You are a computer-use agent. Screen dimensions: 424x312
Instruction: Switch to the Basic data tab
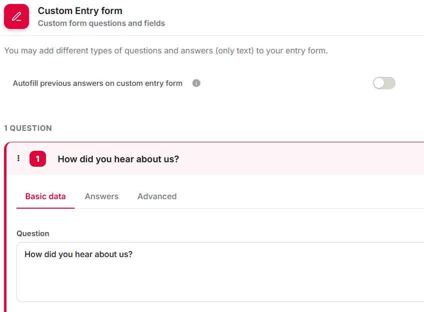45,196
